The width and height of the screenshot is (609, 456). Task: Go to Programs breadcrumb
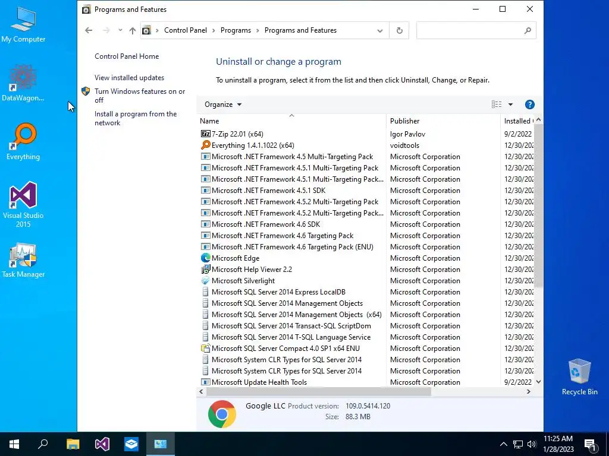tap(236, 30)
